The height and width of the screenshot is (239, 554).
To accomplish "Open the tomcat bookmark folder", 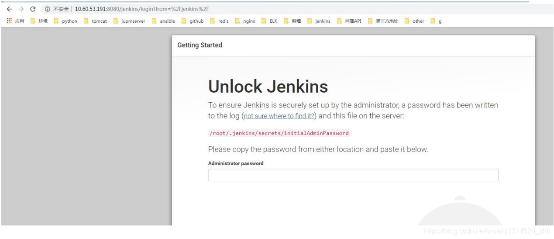I will tap(95, 21).
